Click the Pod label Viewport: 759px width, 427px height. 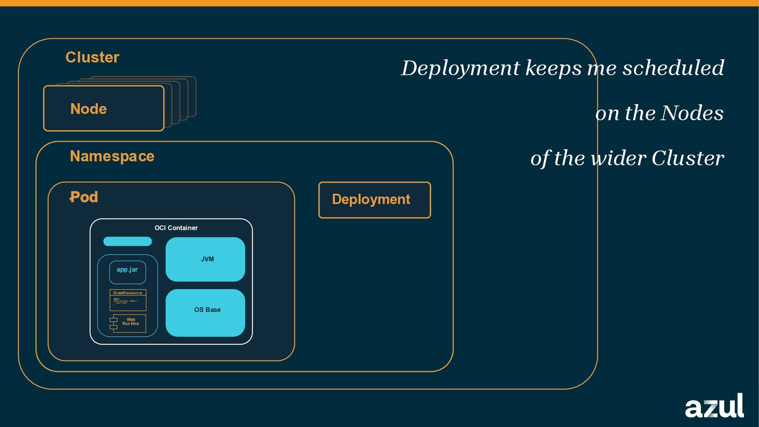click(84, 197)
